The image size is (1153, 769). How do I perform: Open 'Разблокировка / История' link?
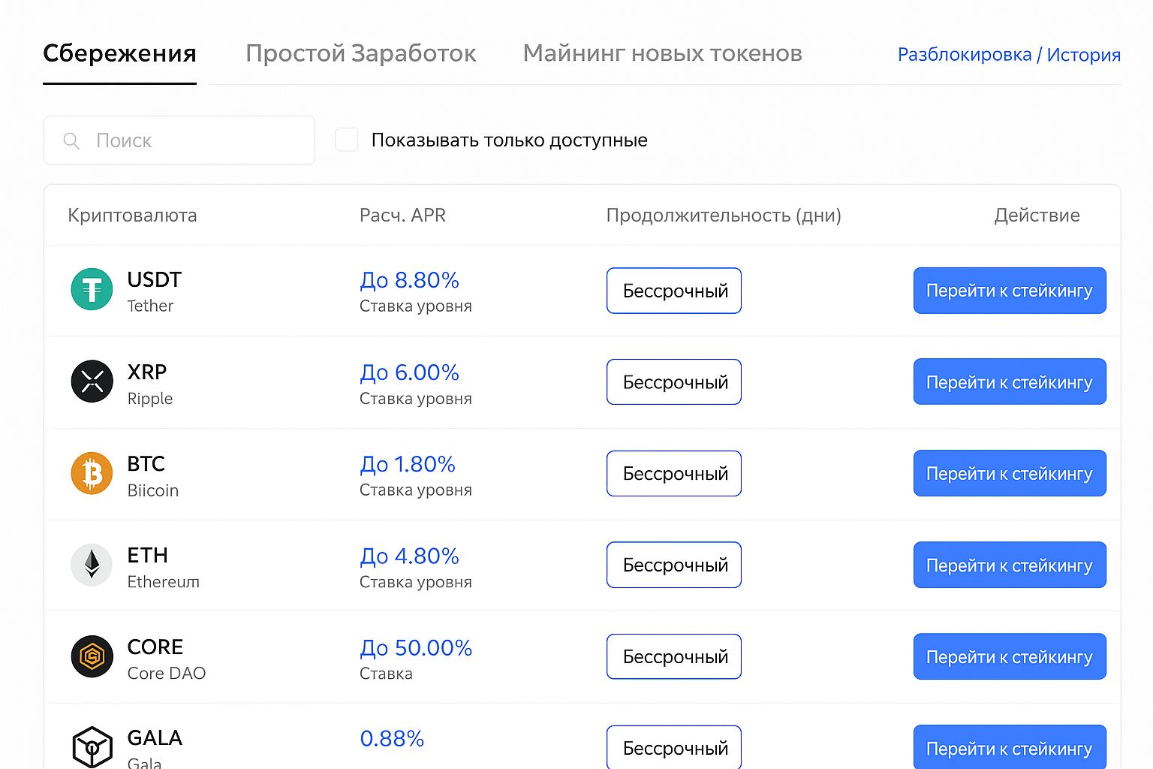click(1009, 54)
